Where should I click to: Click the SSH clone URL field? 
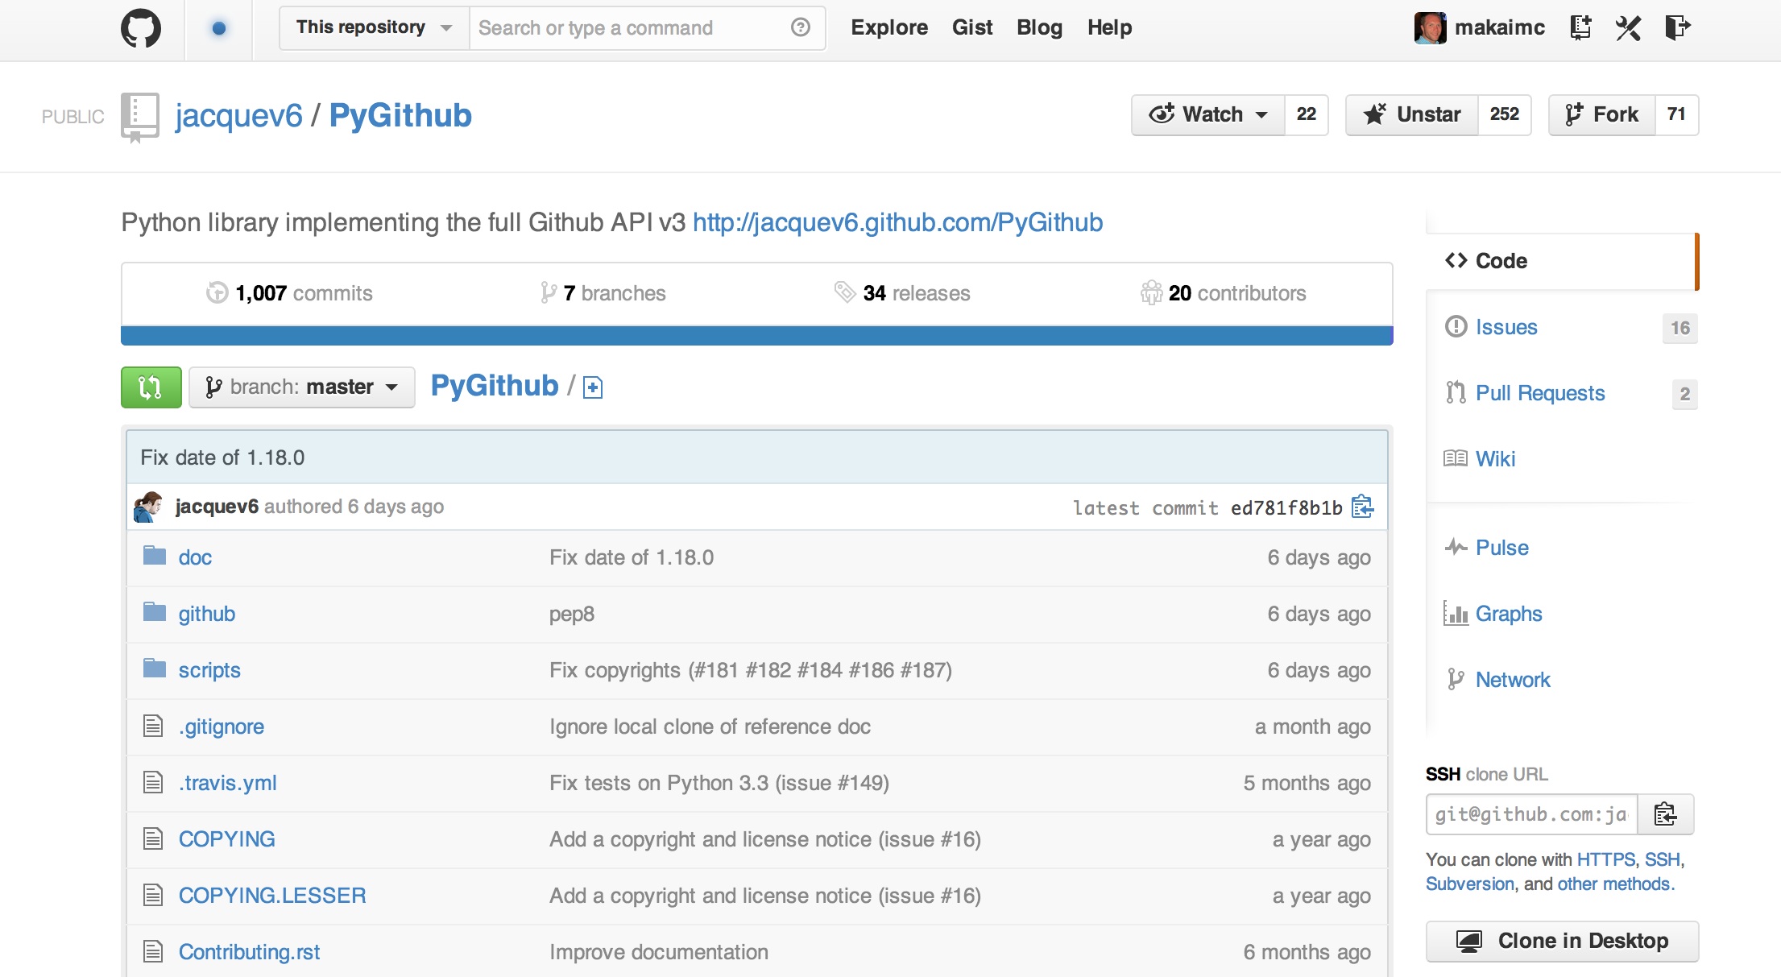tap(1532, 814)
